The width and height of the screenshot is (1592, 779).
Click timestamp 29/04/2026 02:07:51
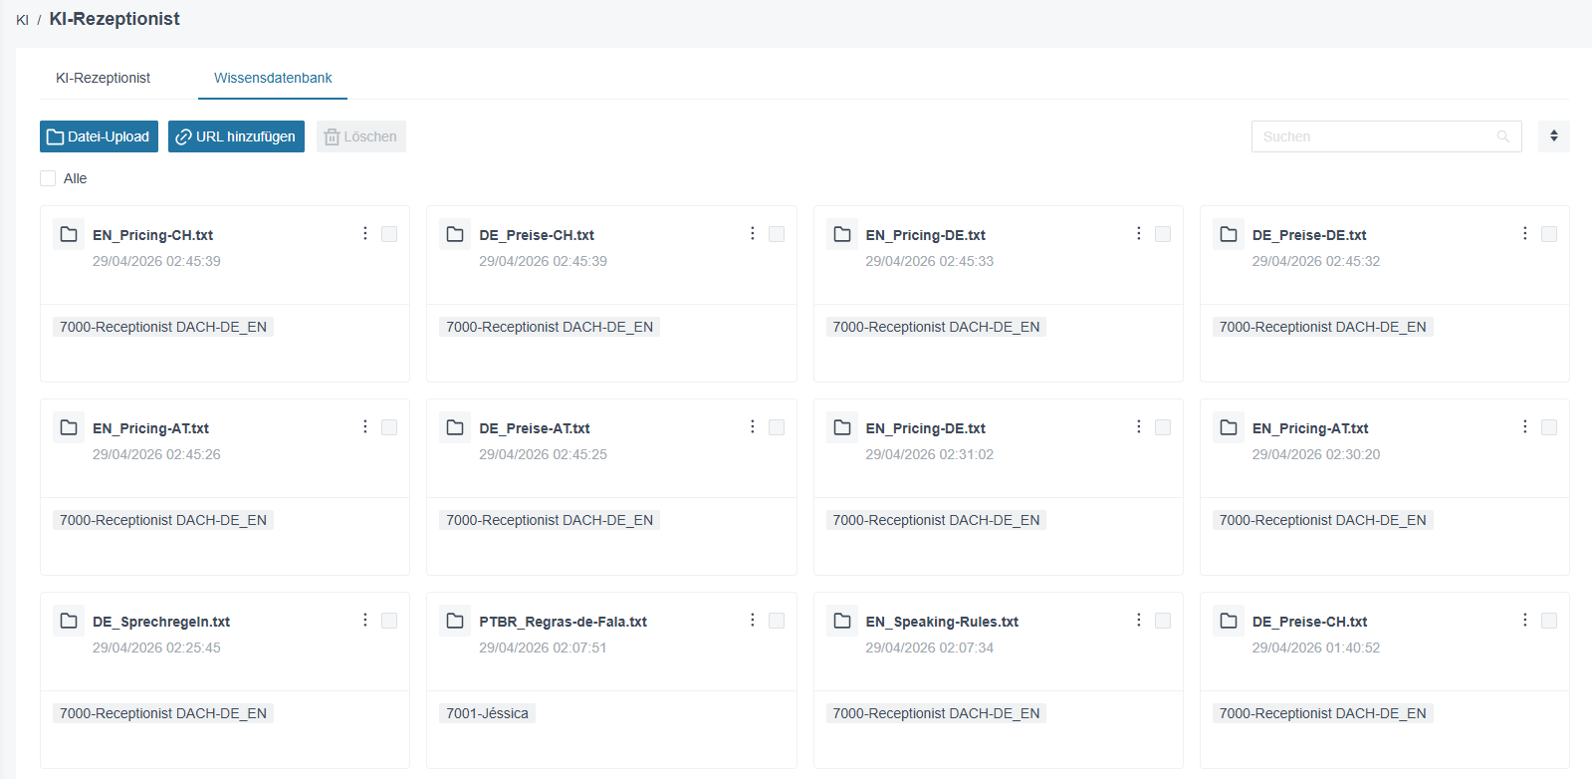click(x=543, y=648)
